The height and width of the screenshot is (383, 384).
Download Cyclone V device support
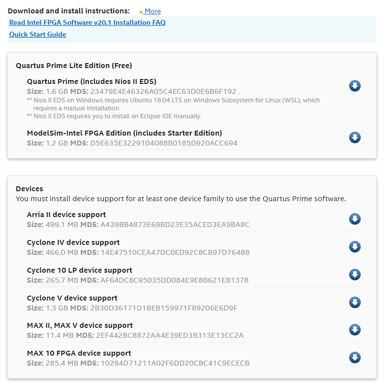point(355,302)
